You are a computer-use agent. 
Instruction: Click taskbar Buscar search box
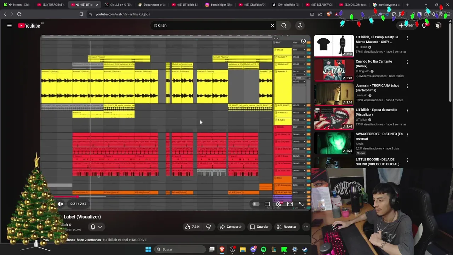[x=180, y=249]
